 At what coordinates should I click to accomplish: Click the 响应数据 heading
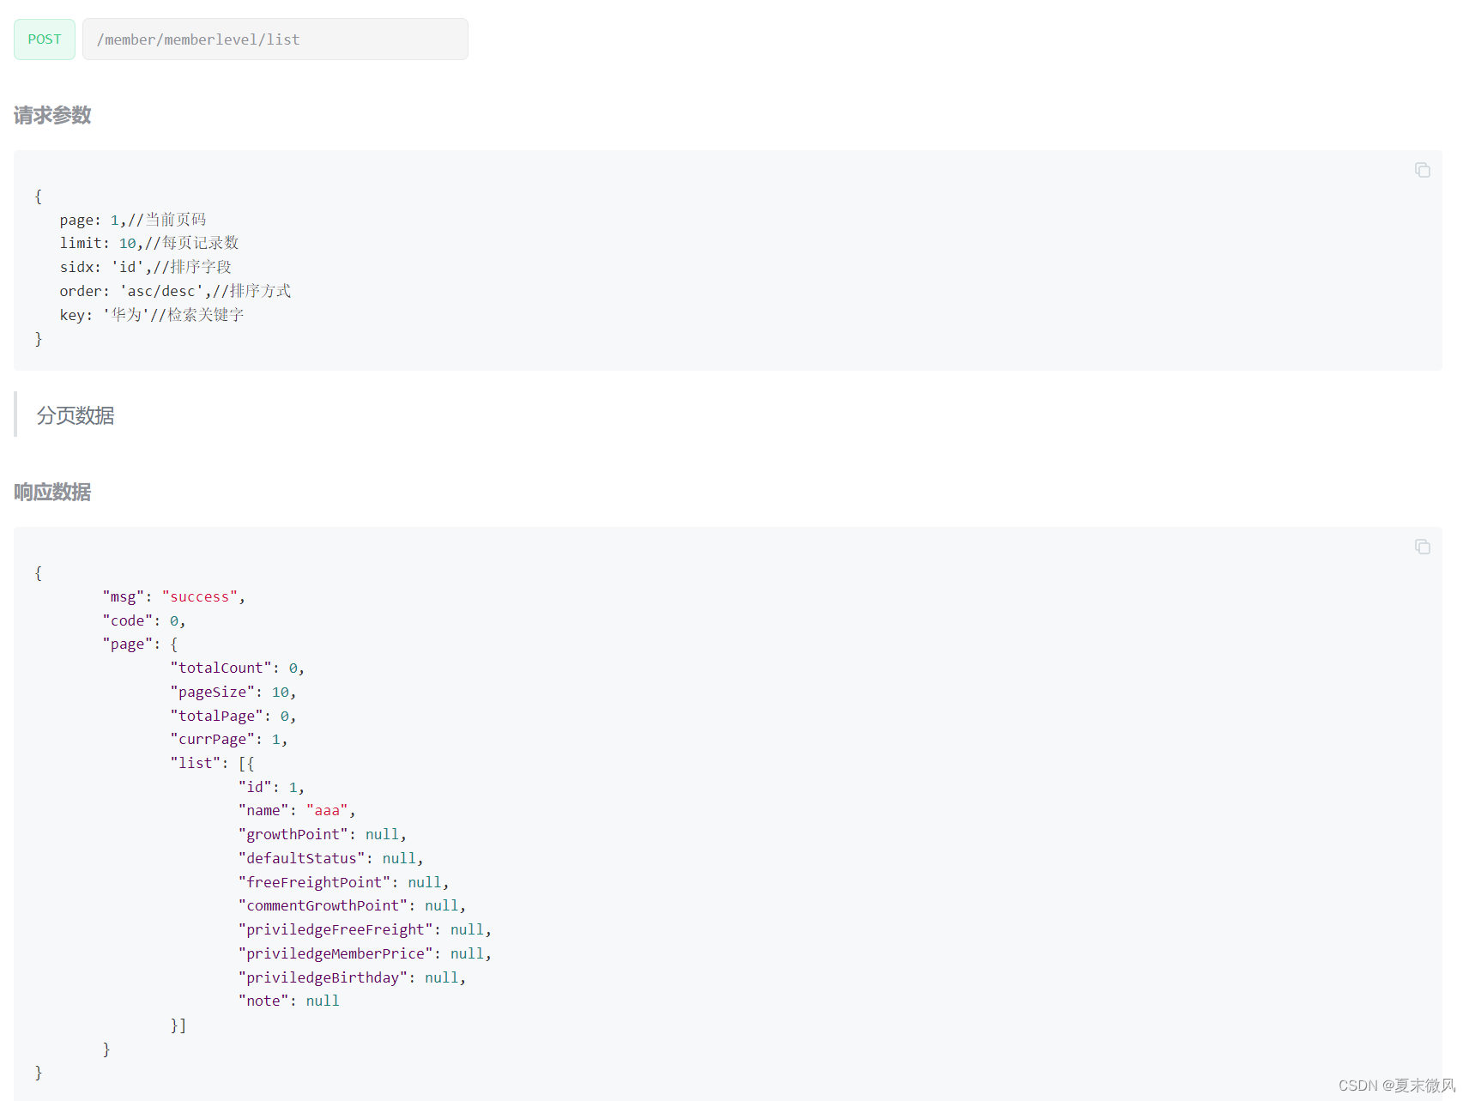52,492
